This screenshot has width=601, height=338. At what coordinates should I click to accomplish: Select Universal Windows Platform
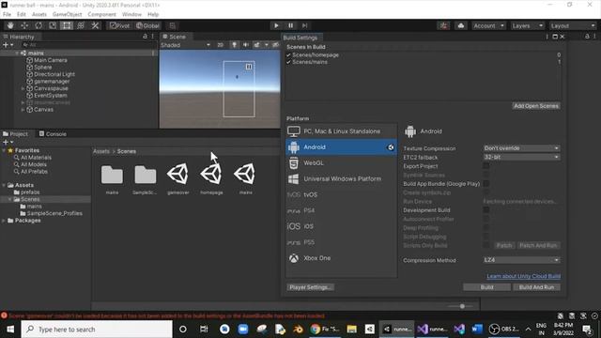click(341, 178)
